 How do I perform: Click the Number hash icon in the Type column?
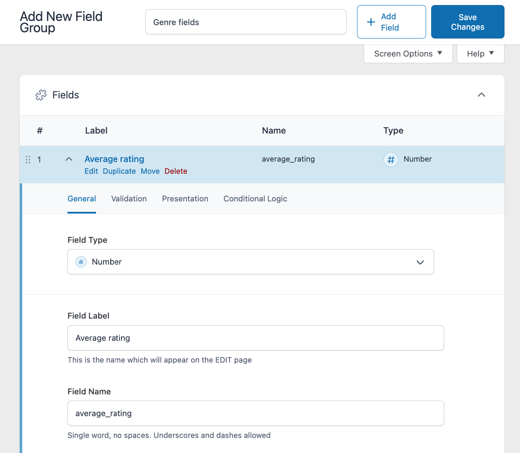(391, 159)
